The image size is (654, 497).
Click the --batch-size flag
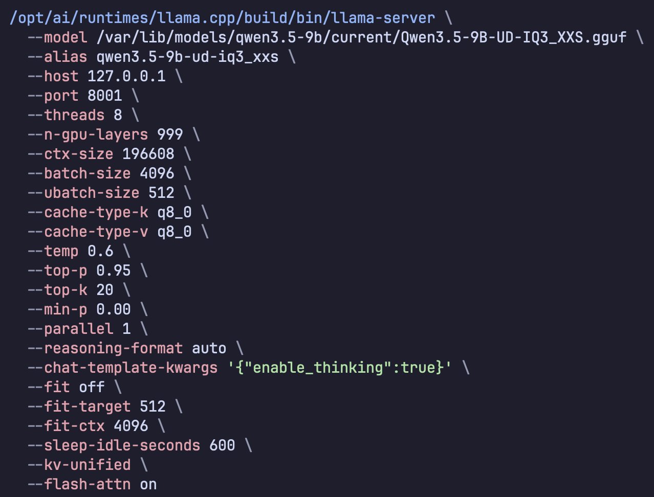tap(79, 173)
